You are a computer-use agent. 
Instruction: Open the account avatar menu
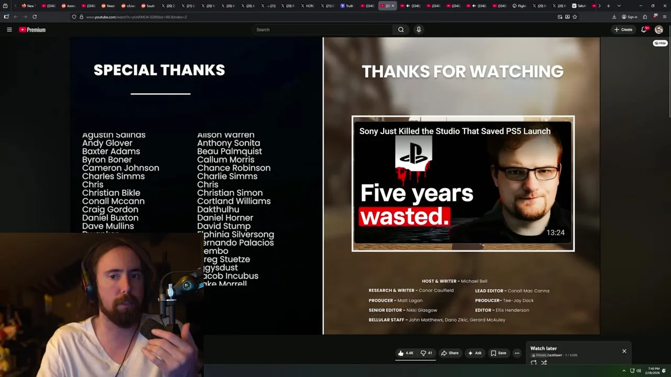point(659,30)
